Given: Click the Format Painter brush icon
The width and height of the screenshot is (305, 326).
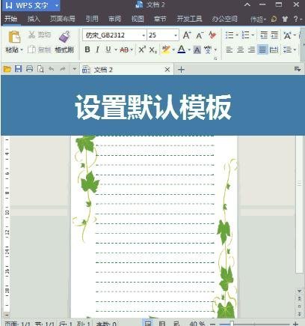Looking at the screenshot, I should click(64, 37).
